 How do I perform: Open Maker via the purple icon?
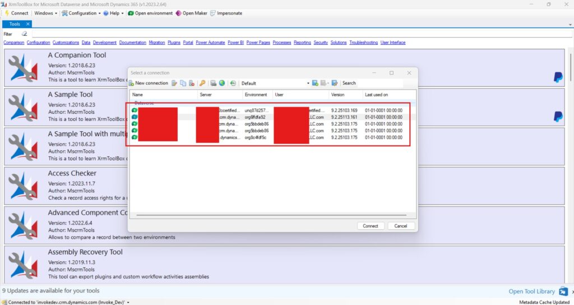(x=192, y=13)
